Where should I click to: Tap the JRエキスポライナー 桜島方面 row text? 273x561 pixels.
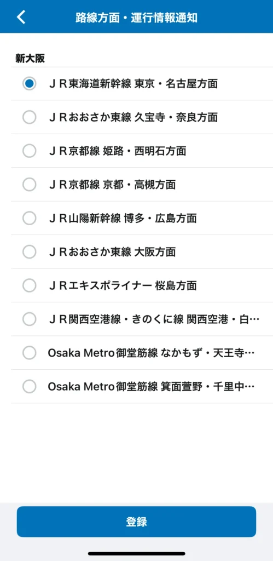point(123,285)
